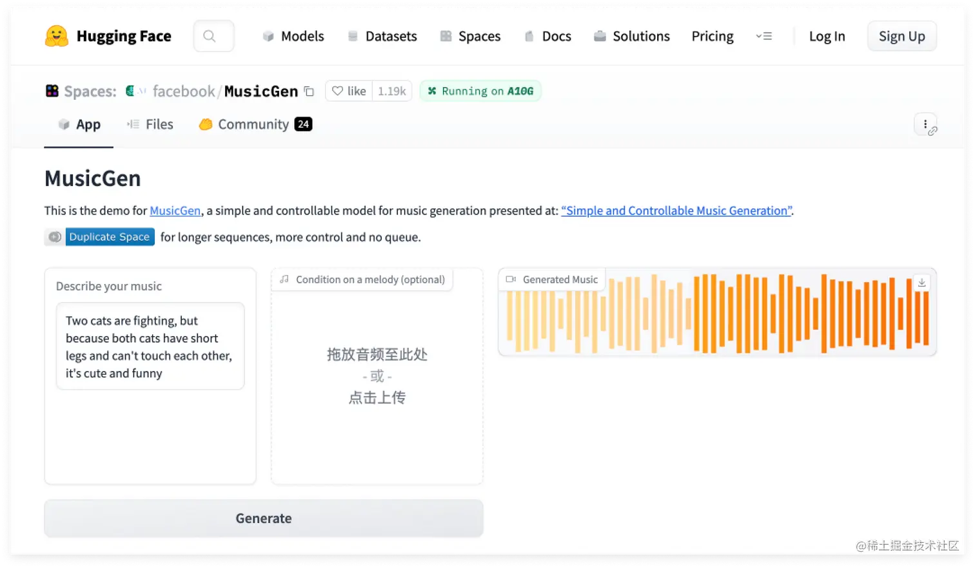Click the eye toggle beside Duplicate Space
The height and width of the screenshot is (568, 975).
(x=54, y=236)
